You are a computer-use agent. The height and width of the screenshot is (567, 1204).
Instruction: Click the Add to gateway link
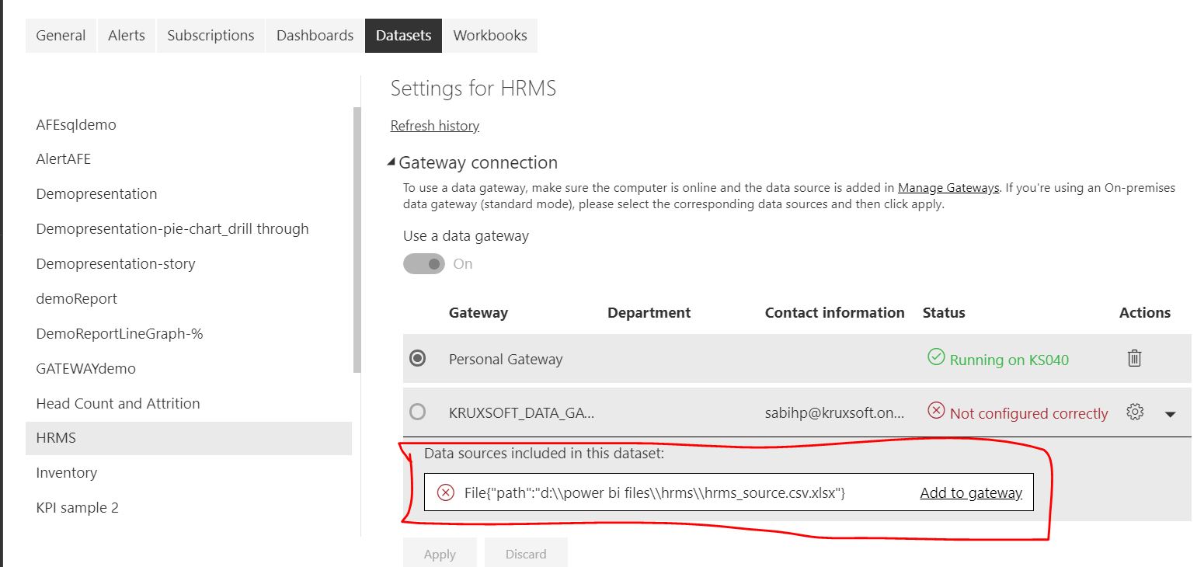(971, 492)
